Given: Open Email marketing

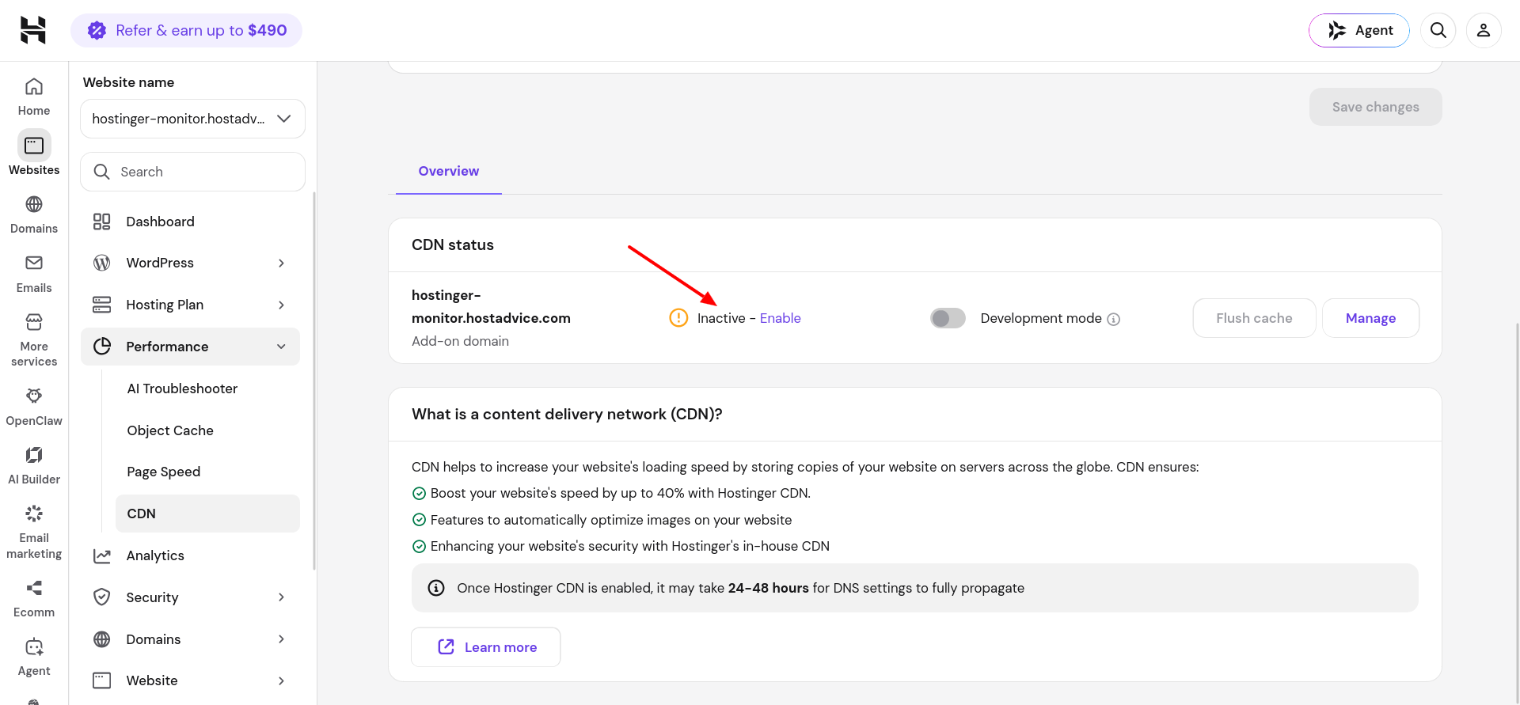Looking at the screenshot, I should pyautogui.click(x=34, y=532).
